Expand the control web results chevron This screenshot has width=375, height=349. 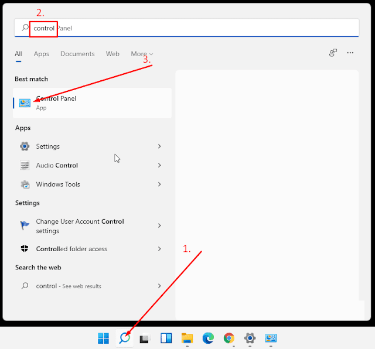[x=159, y=286]
